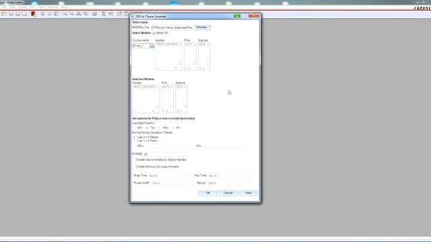431x242 pixels.
Task: Close the IBIS to PSpice Converter dialog
Action: tap(254, 16)
